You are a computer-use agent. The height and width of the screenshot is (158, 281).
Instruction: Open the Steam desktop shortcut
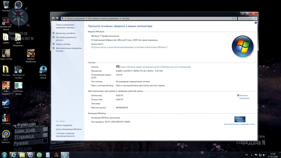pos(6,102)
